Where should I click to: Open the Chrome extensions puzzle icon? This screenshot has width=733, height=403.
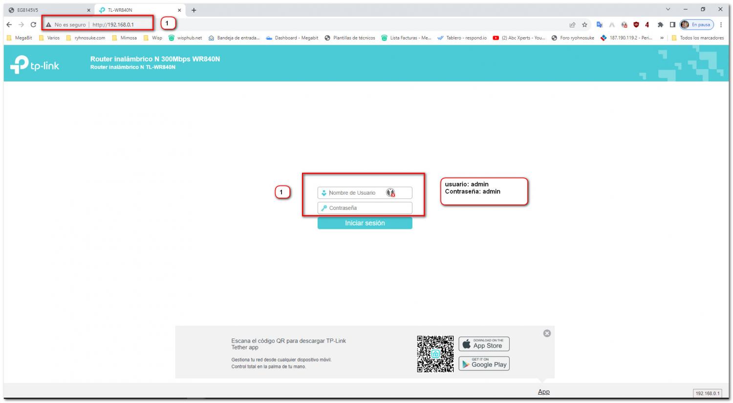(x=660, y=25)
